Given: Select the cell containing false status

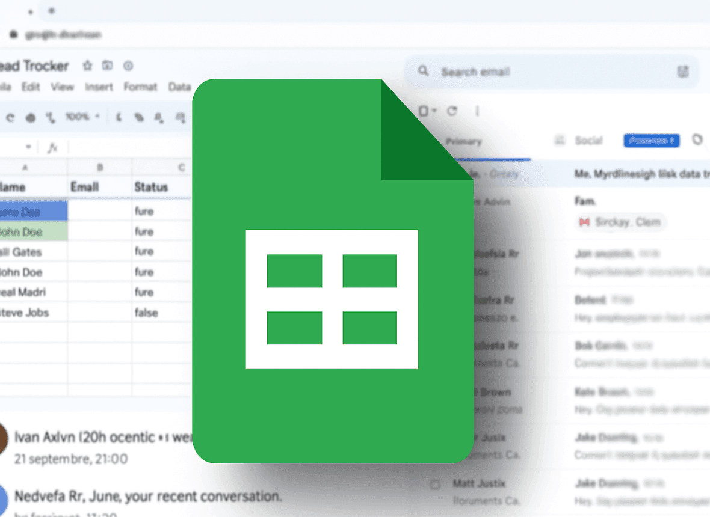Looking at the screenshot, I should click(159, 312).
